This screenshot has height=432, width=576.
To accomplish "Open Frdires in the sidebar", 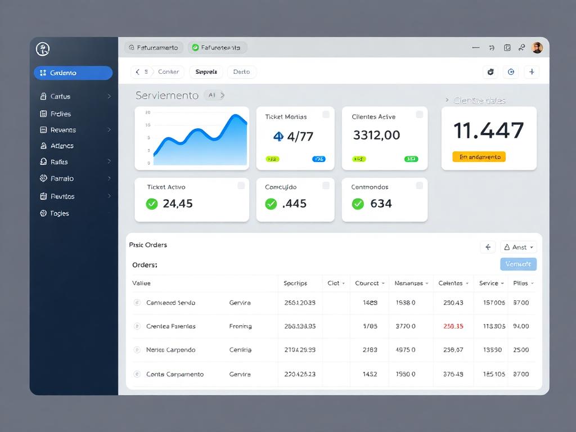I will point(61,114).
